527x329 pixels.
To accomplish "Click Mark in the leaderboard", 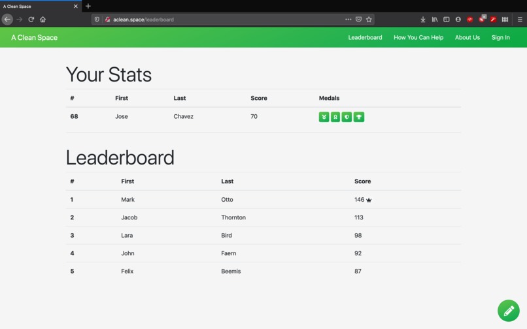I will pos(127,200).
